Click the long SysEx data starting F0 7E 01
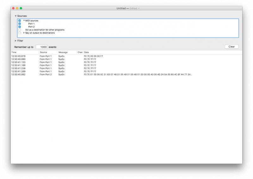This screenshot has height=179, width=253. pyautogui.click(x=138, y=74)
